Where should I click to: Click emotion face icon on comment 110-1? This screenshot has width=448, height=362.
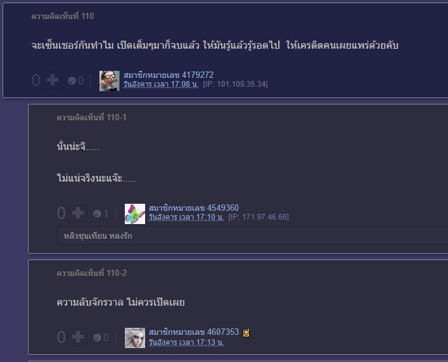click(x=97, y=214)
